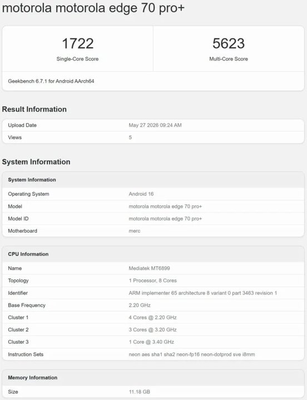Click the Topology row value
This screenshot has height=400, width=307.
153,281
